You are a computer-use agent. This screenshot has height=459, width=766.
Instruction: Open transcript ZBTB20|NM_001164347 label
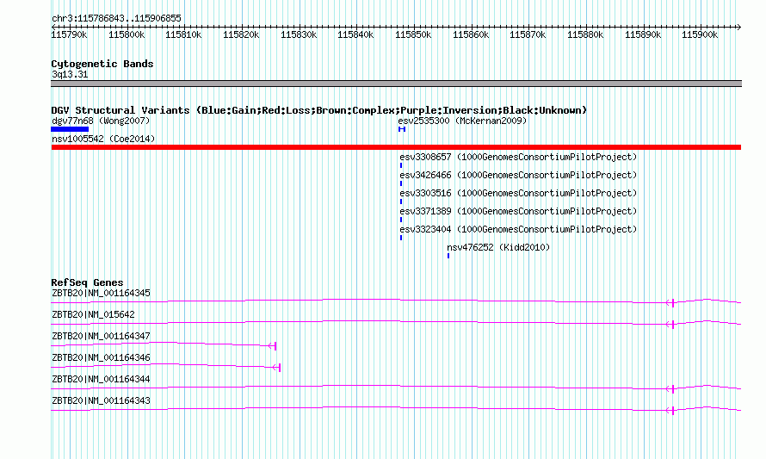101,337
